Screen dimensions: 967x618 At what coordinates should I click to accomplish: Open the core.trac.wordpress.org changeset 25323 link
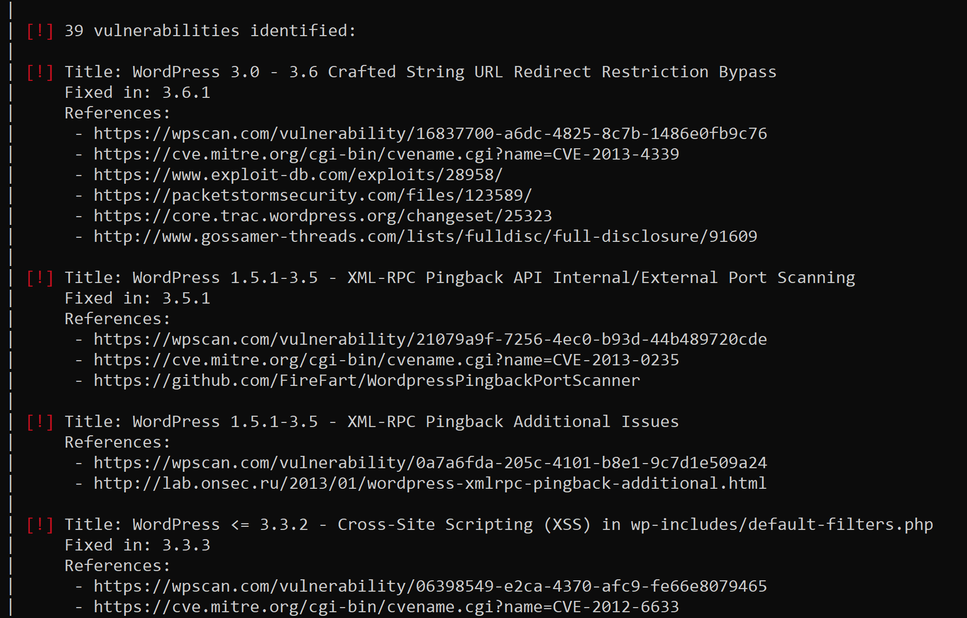(323, 215)
